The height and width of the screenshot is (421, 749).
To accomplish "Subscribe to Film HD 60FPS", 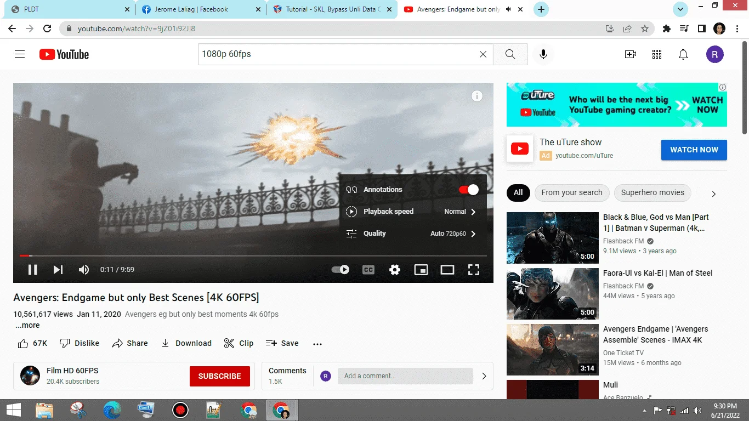I will point(220,376).
